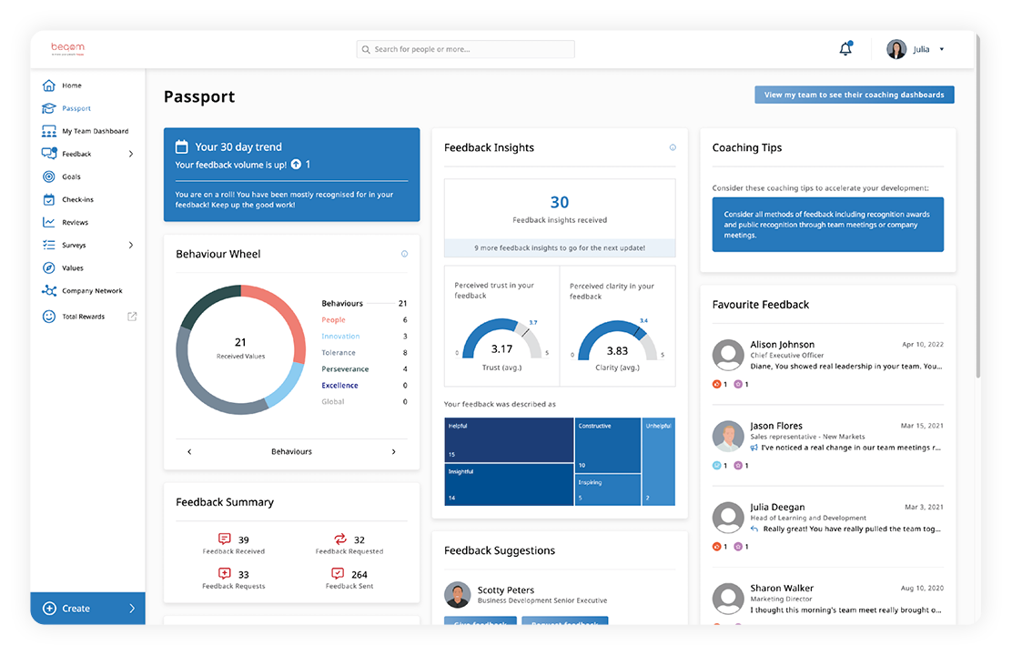Open the Goals target icon
Image resolution: width=1012 pixels, height=655 pixels.
[48, 176]
